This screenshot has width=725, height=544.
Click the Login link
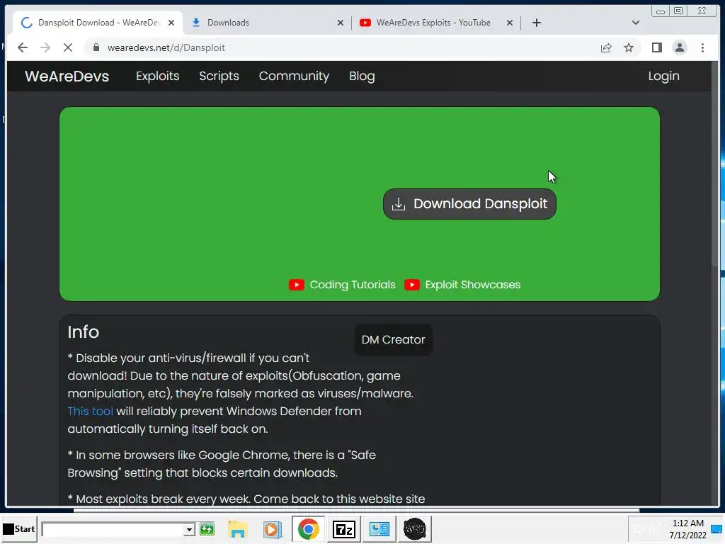point(663,76)
